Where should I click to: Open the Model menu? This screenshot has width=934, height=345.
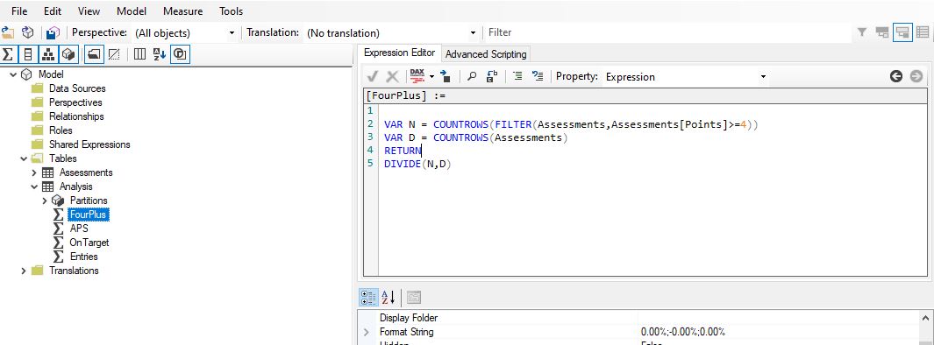coord(132,11)
